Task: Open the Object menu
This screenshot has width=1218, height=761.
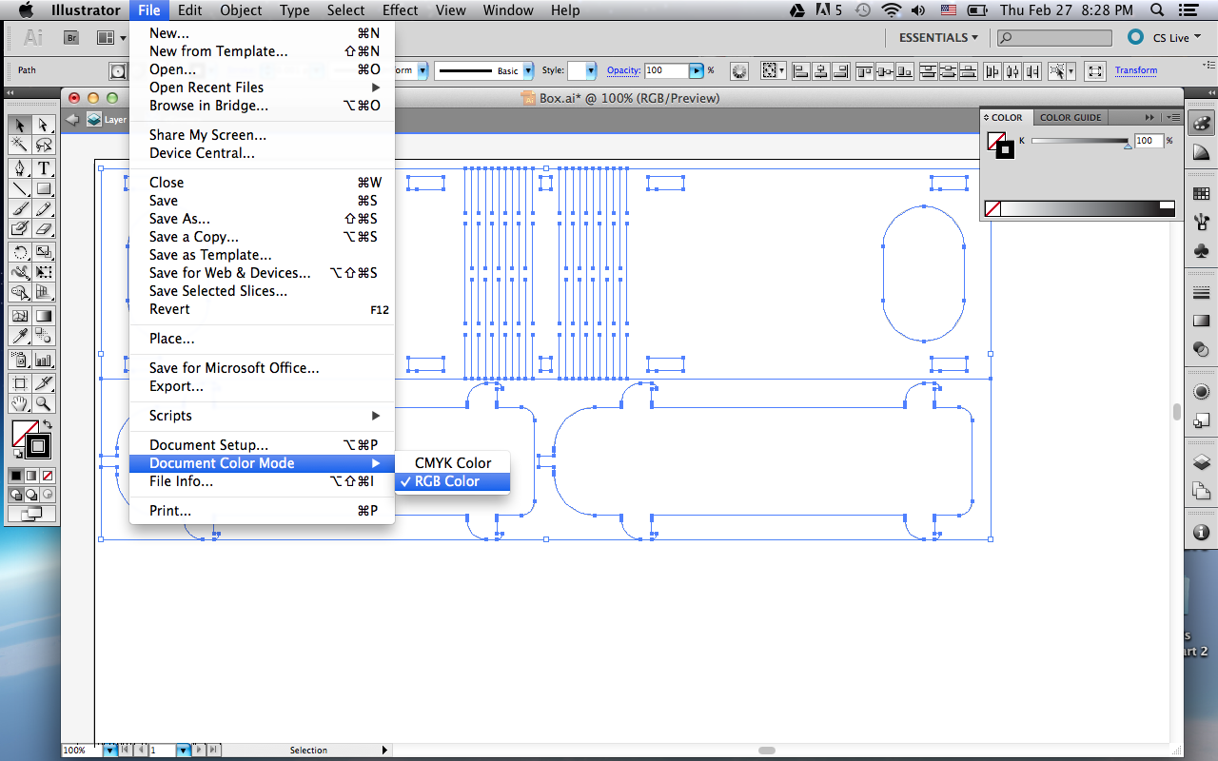Action: (241, 10)
